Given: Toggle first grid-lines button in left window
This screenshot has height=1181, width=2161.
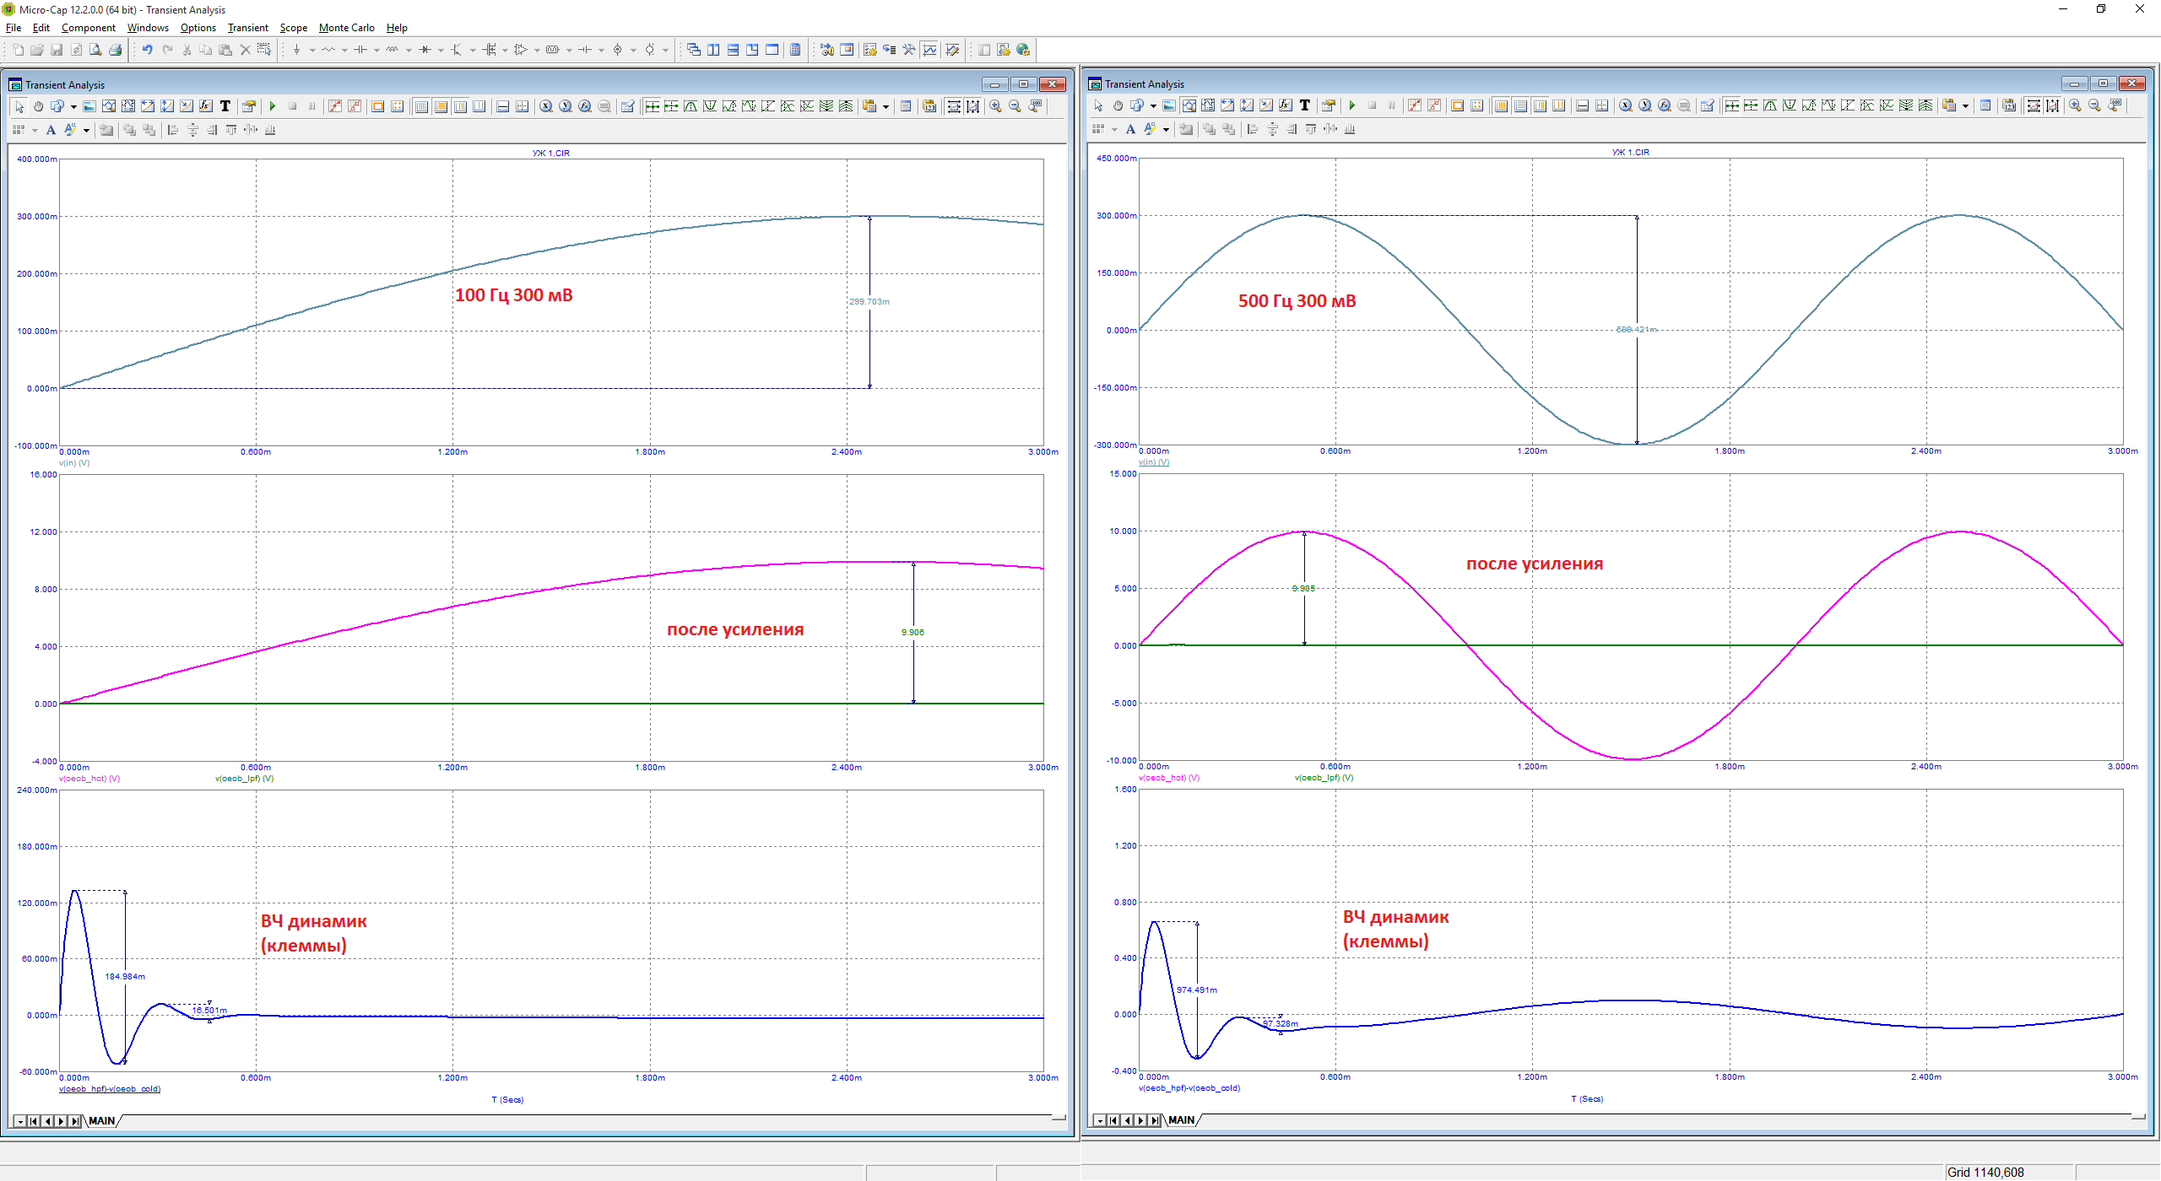Looking at the screenshot, I should click(x=421, y=106).
